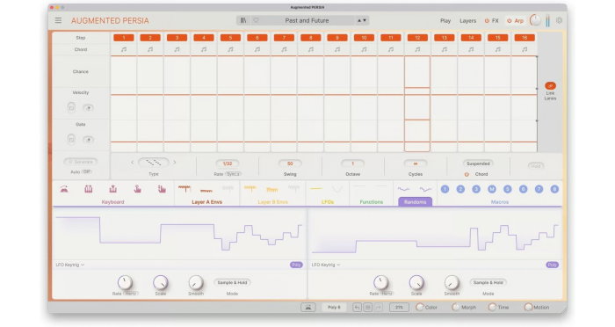Select Macro 1 circle
The image size is (615, 327).
(x=445, y=189)
